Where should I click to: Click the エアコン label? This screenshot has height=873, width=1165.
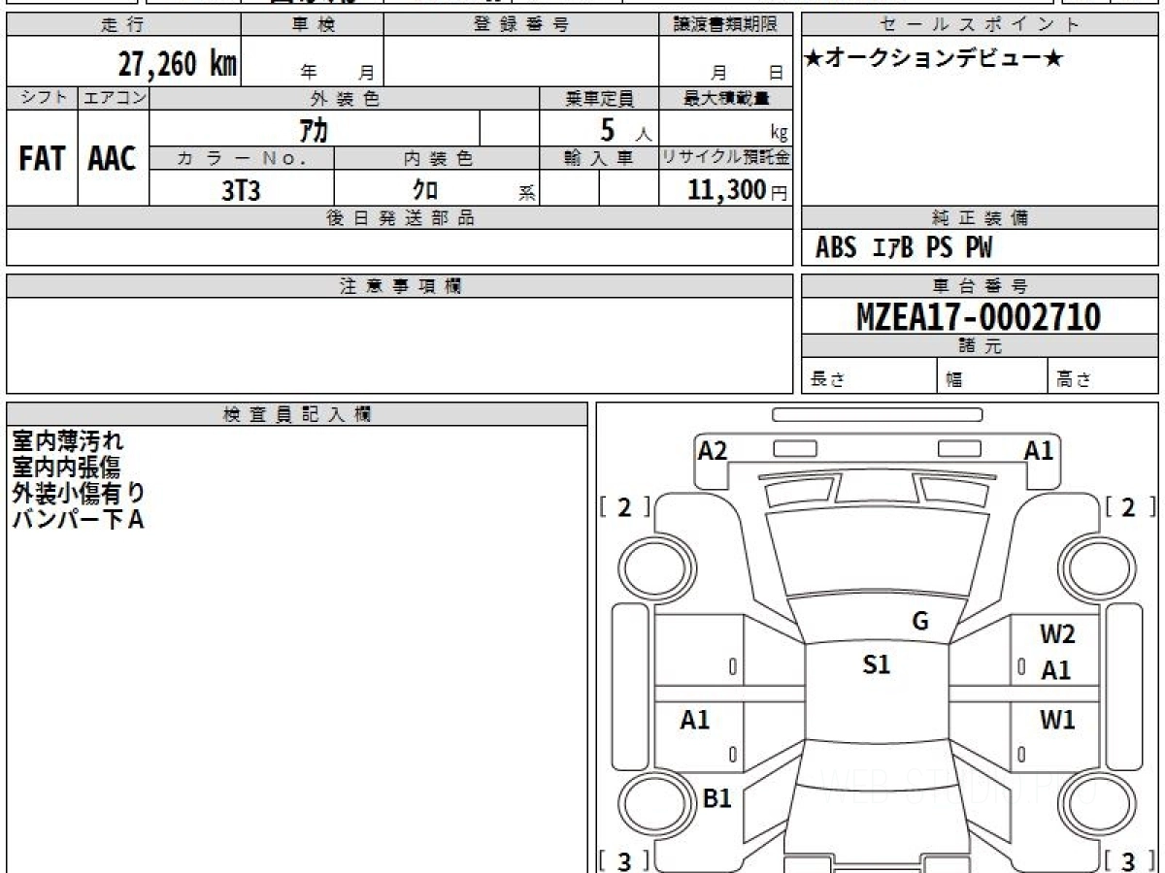(x=114, y=98)
